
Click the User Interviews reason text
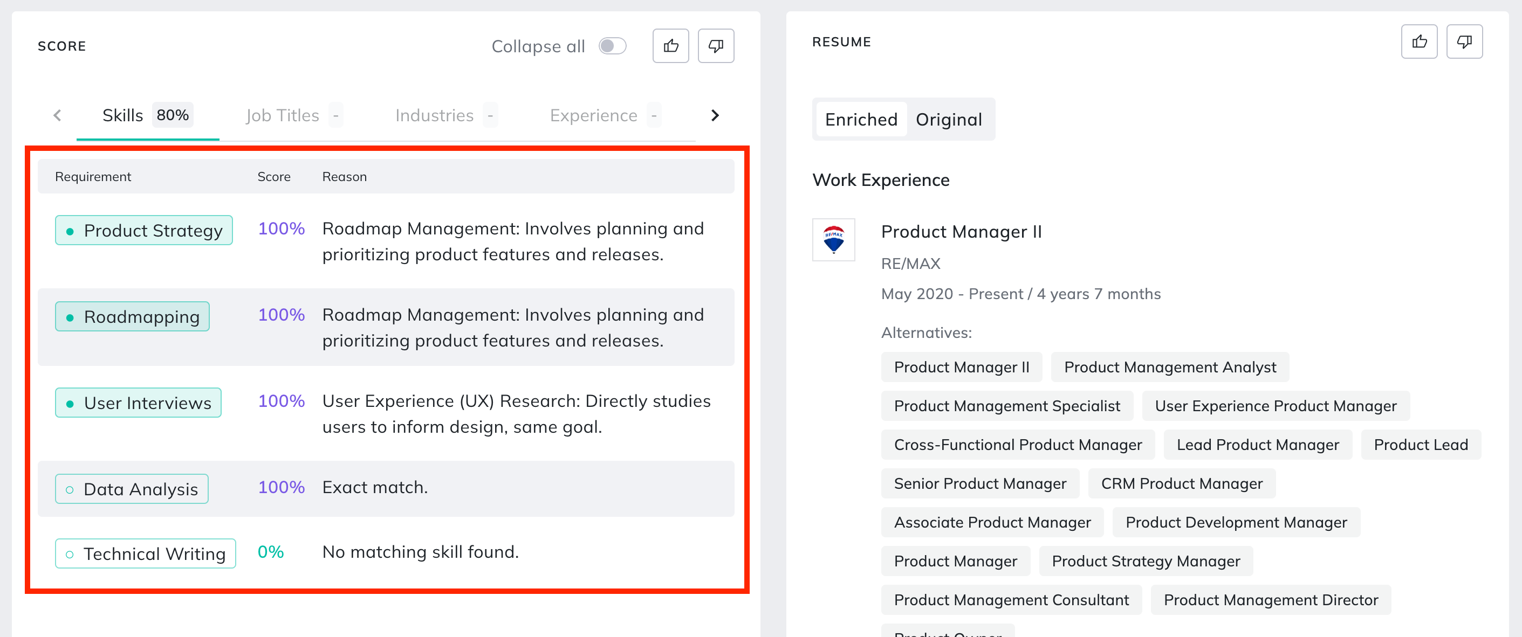click(x=516, y=414)
